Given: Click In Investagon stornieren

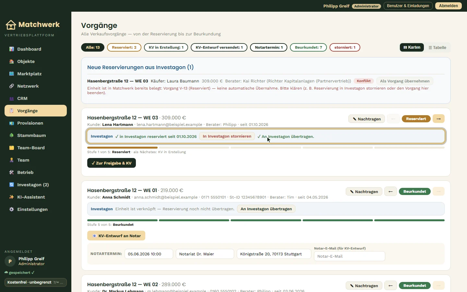Looking at the screenshot, I should click(227, 136).
